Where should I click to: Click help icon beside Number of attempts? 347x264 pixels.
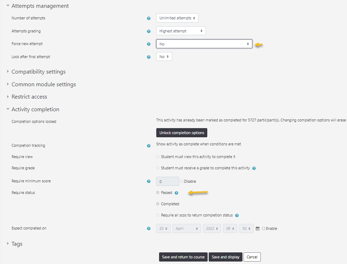pyautogui.click(x=149, y=18)
